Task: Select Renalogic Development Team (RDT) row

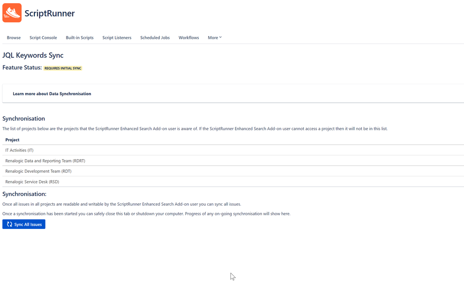Action: 233,171
